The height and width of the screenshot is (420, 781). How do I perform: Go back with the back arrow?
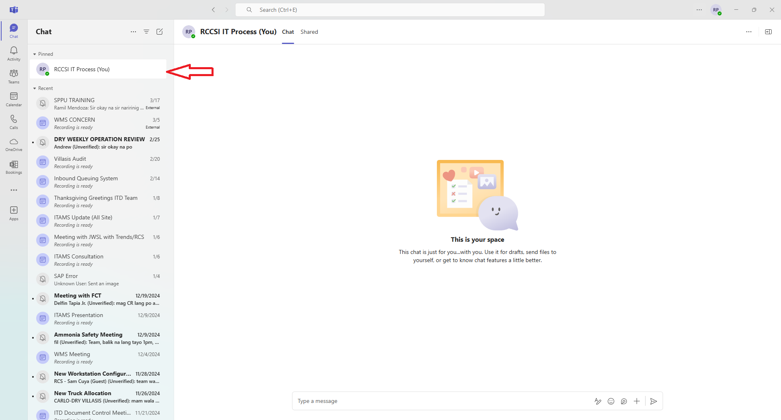pyautogui.click(x=213, y=10)
